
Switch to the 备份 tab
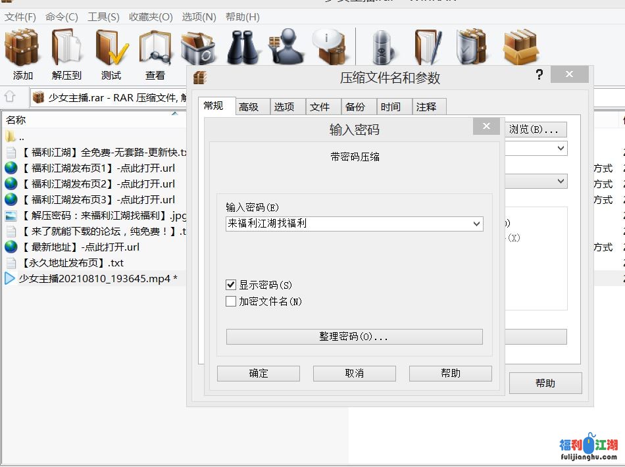[x=355, y=107]
